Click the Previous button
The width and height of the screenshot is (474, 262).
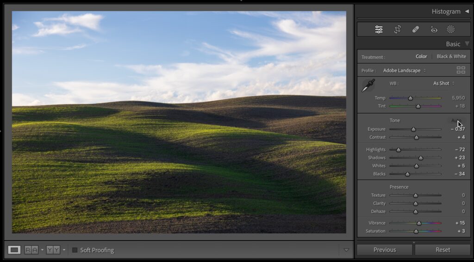[x=384, y=250]
